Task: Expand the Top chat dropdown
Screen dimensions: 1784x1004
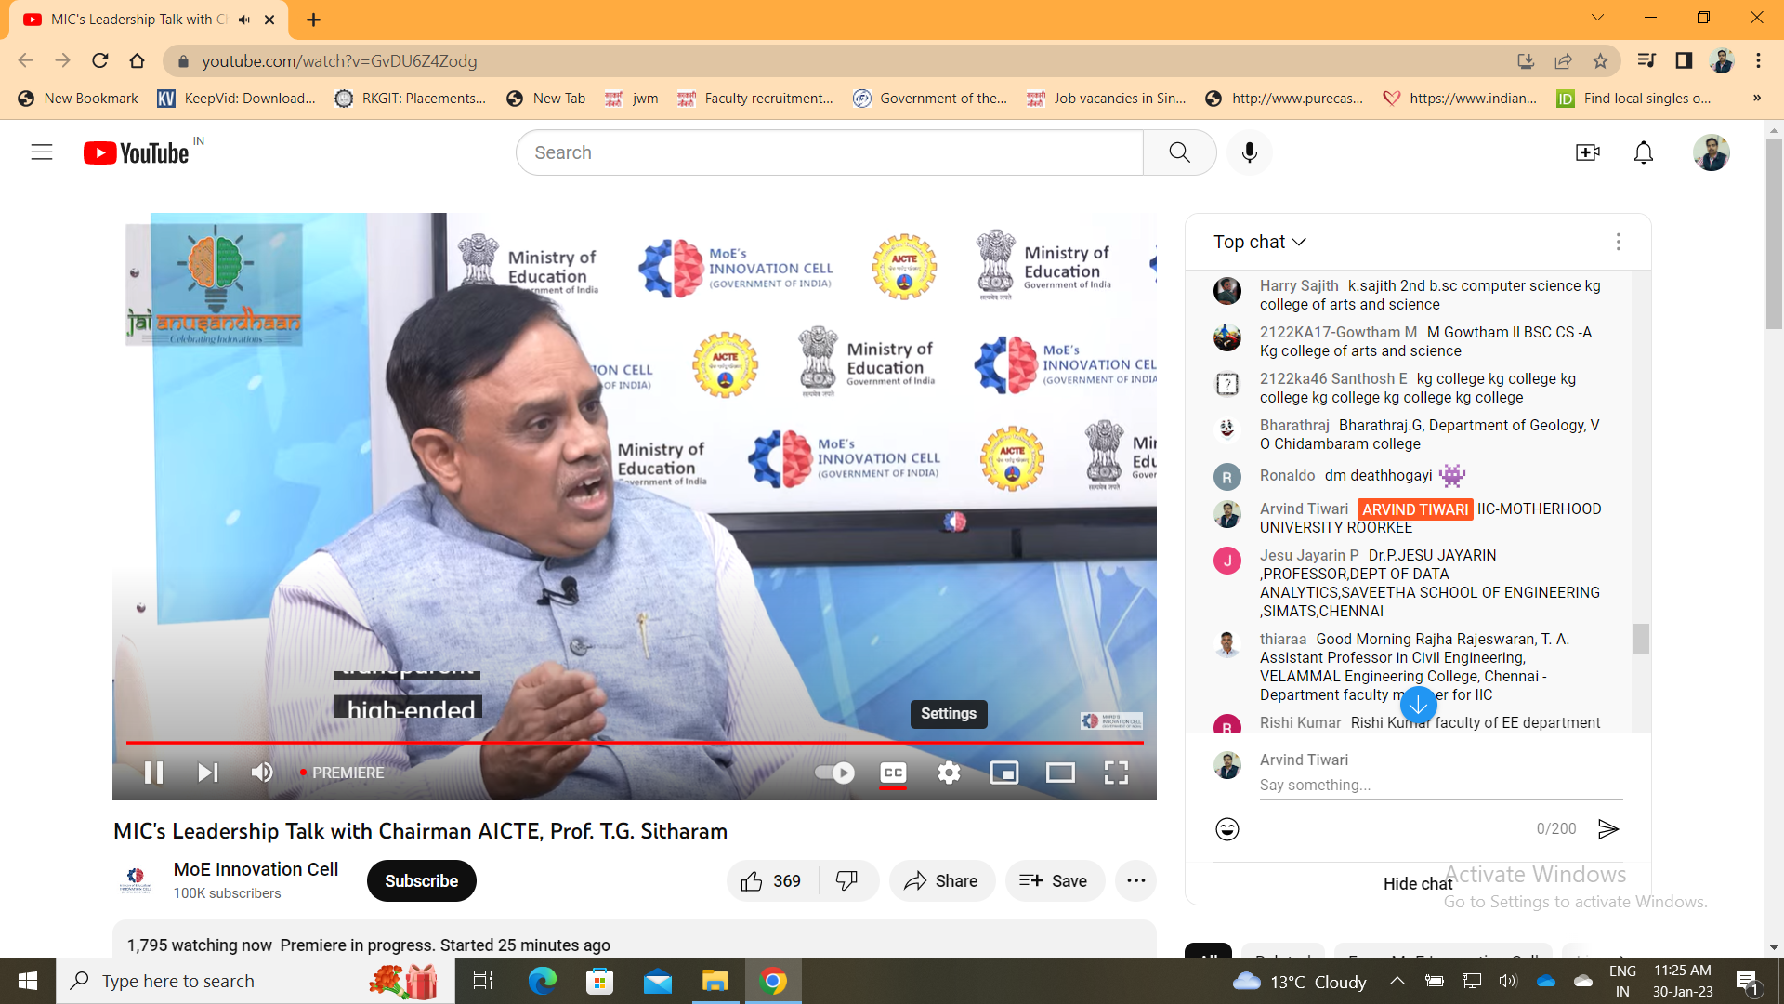Action: 1260,242
